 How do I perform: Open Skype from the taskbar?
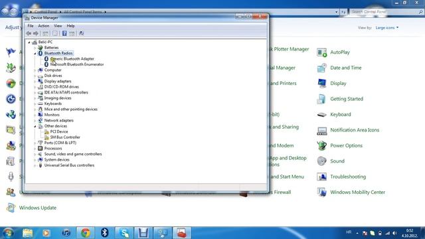[124, 233]
